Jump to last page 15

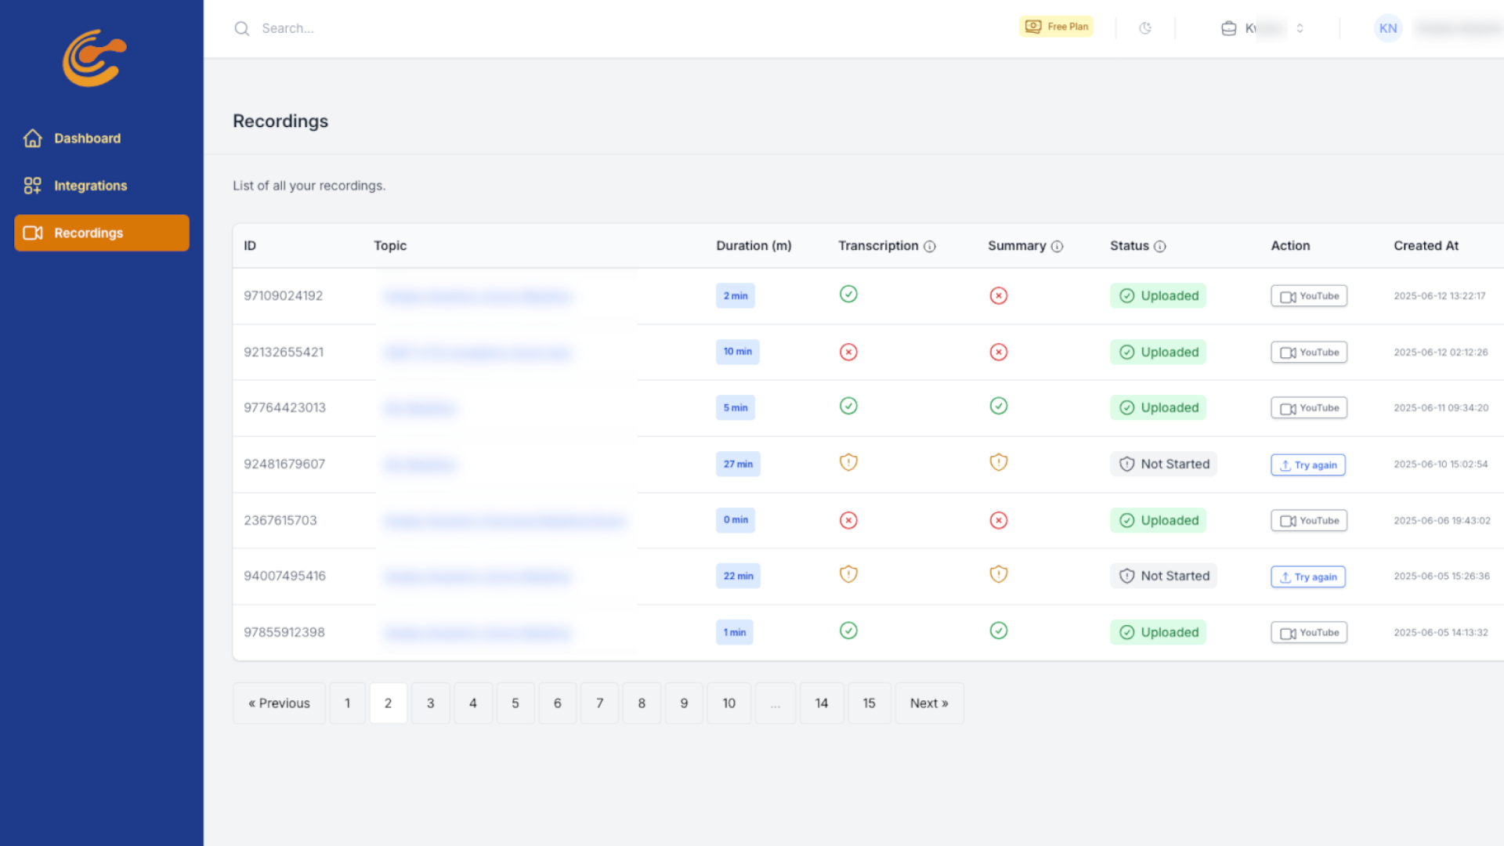pos(869,703)
